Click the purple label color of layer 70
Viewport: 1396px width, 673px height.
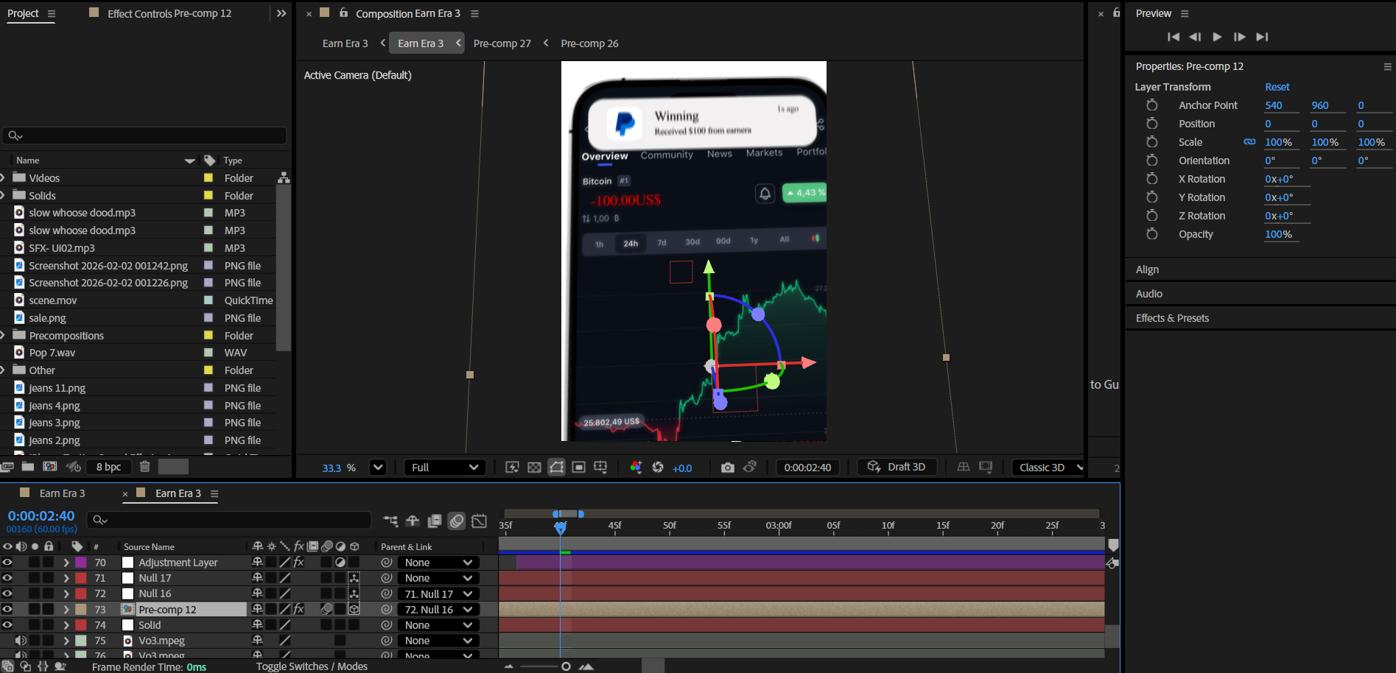[x=81, y=563]
